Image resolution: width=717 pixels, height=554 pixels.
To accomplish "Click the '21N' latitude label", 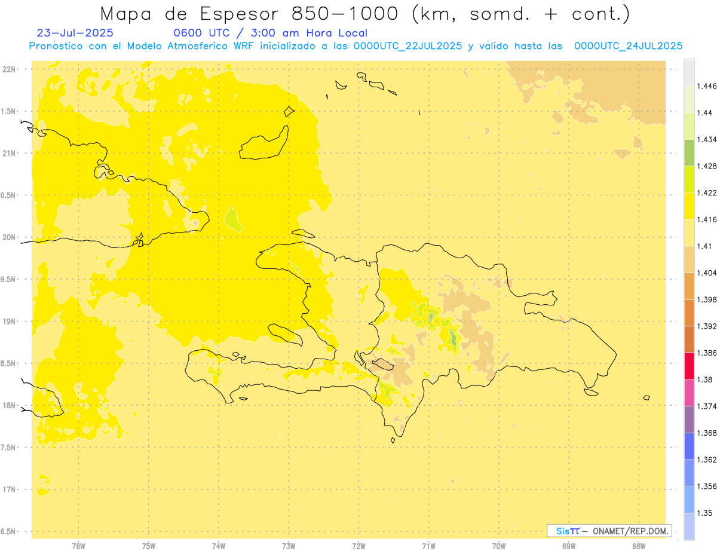I will coord(10,154).
